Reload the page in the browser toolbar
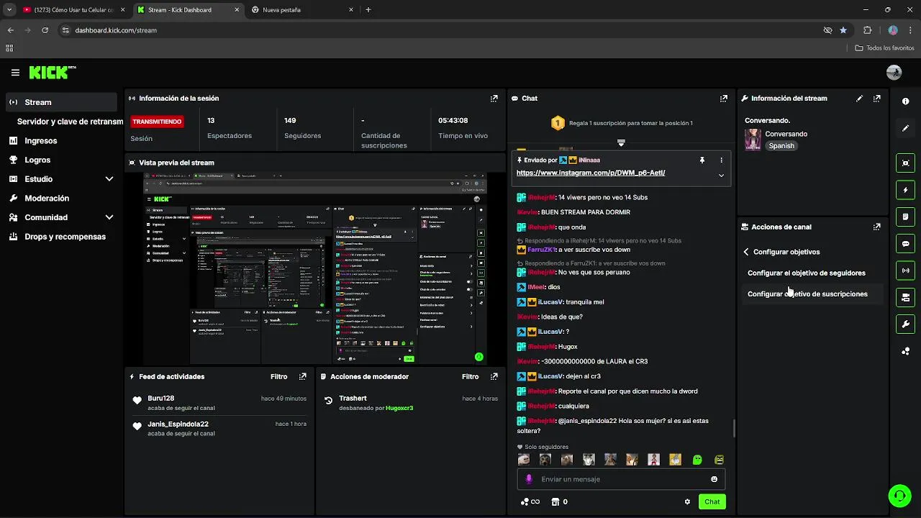This screenshot has width=921, height=518. 45,30
